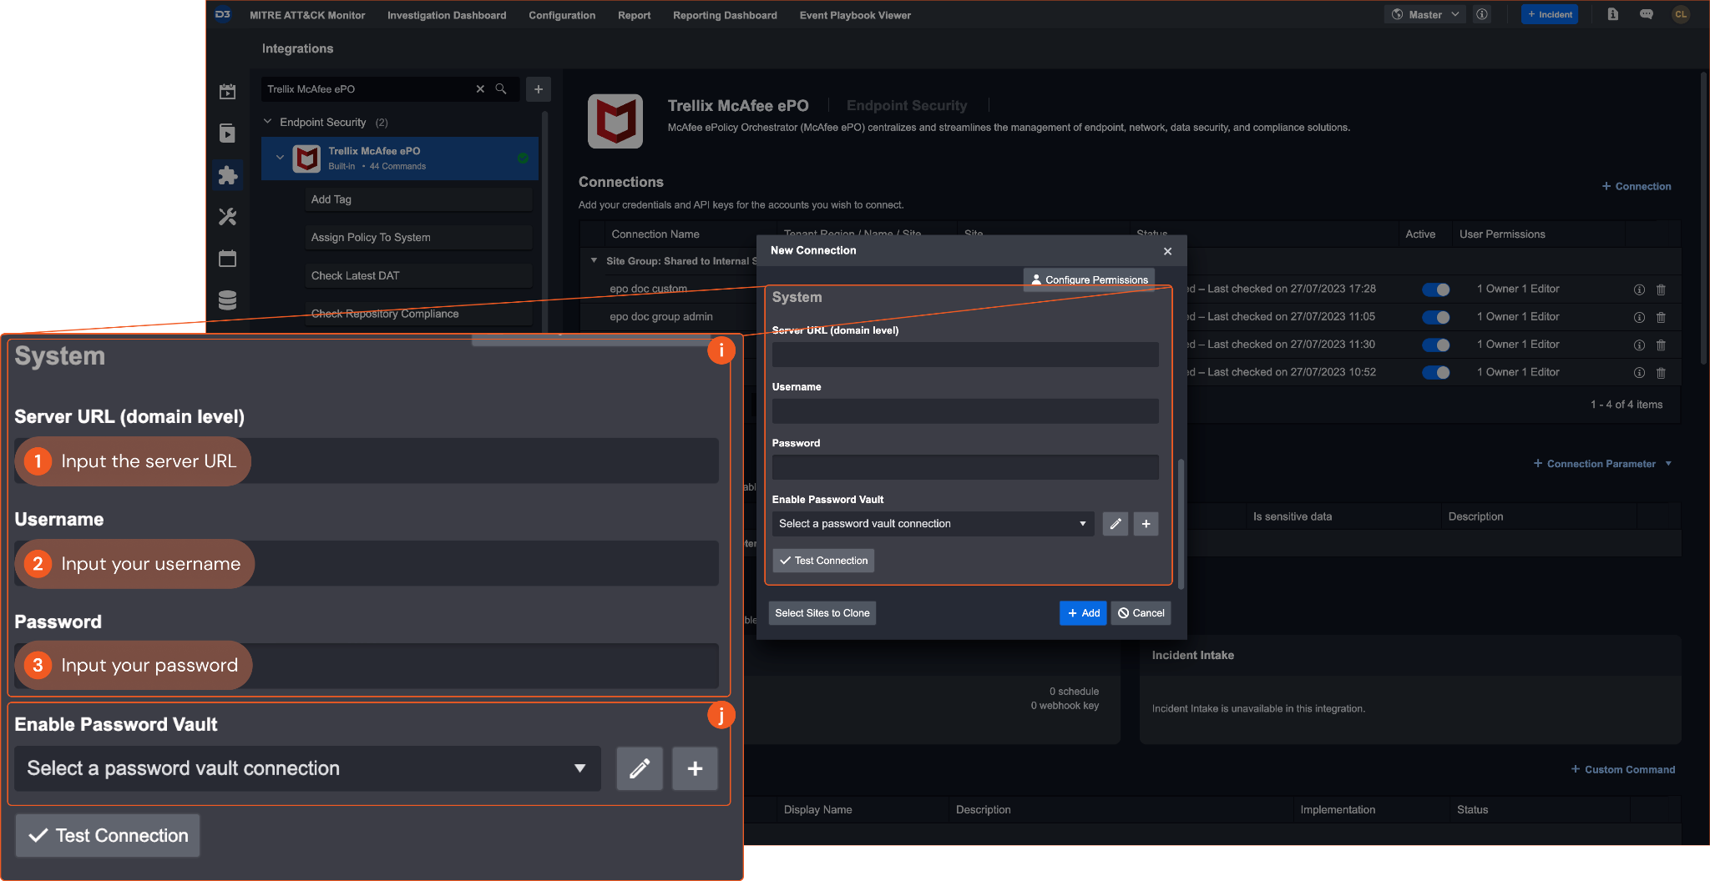Viewport: 1710px width, 881px height.
Task: Open the chat messages icon in top bar
Action: click(x=1646, y=15)
